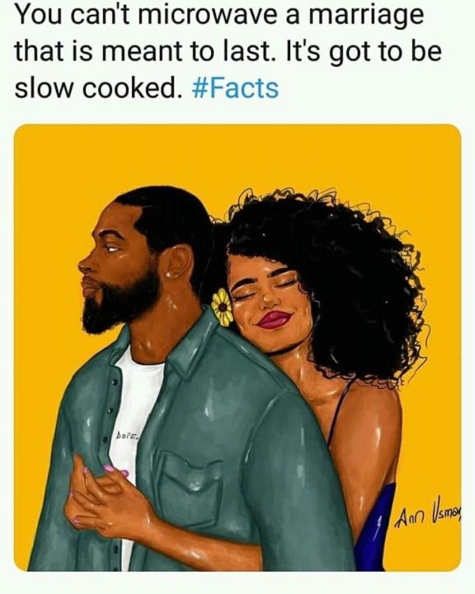Open the #Facts hashtag link

click(x=236, y=88)
